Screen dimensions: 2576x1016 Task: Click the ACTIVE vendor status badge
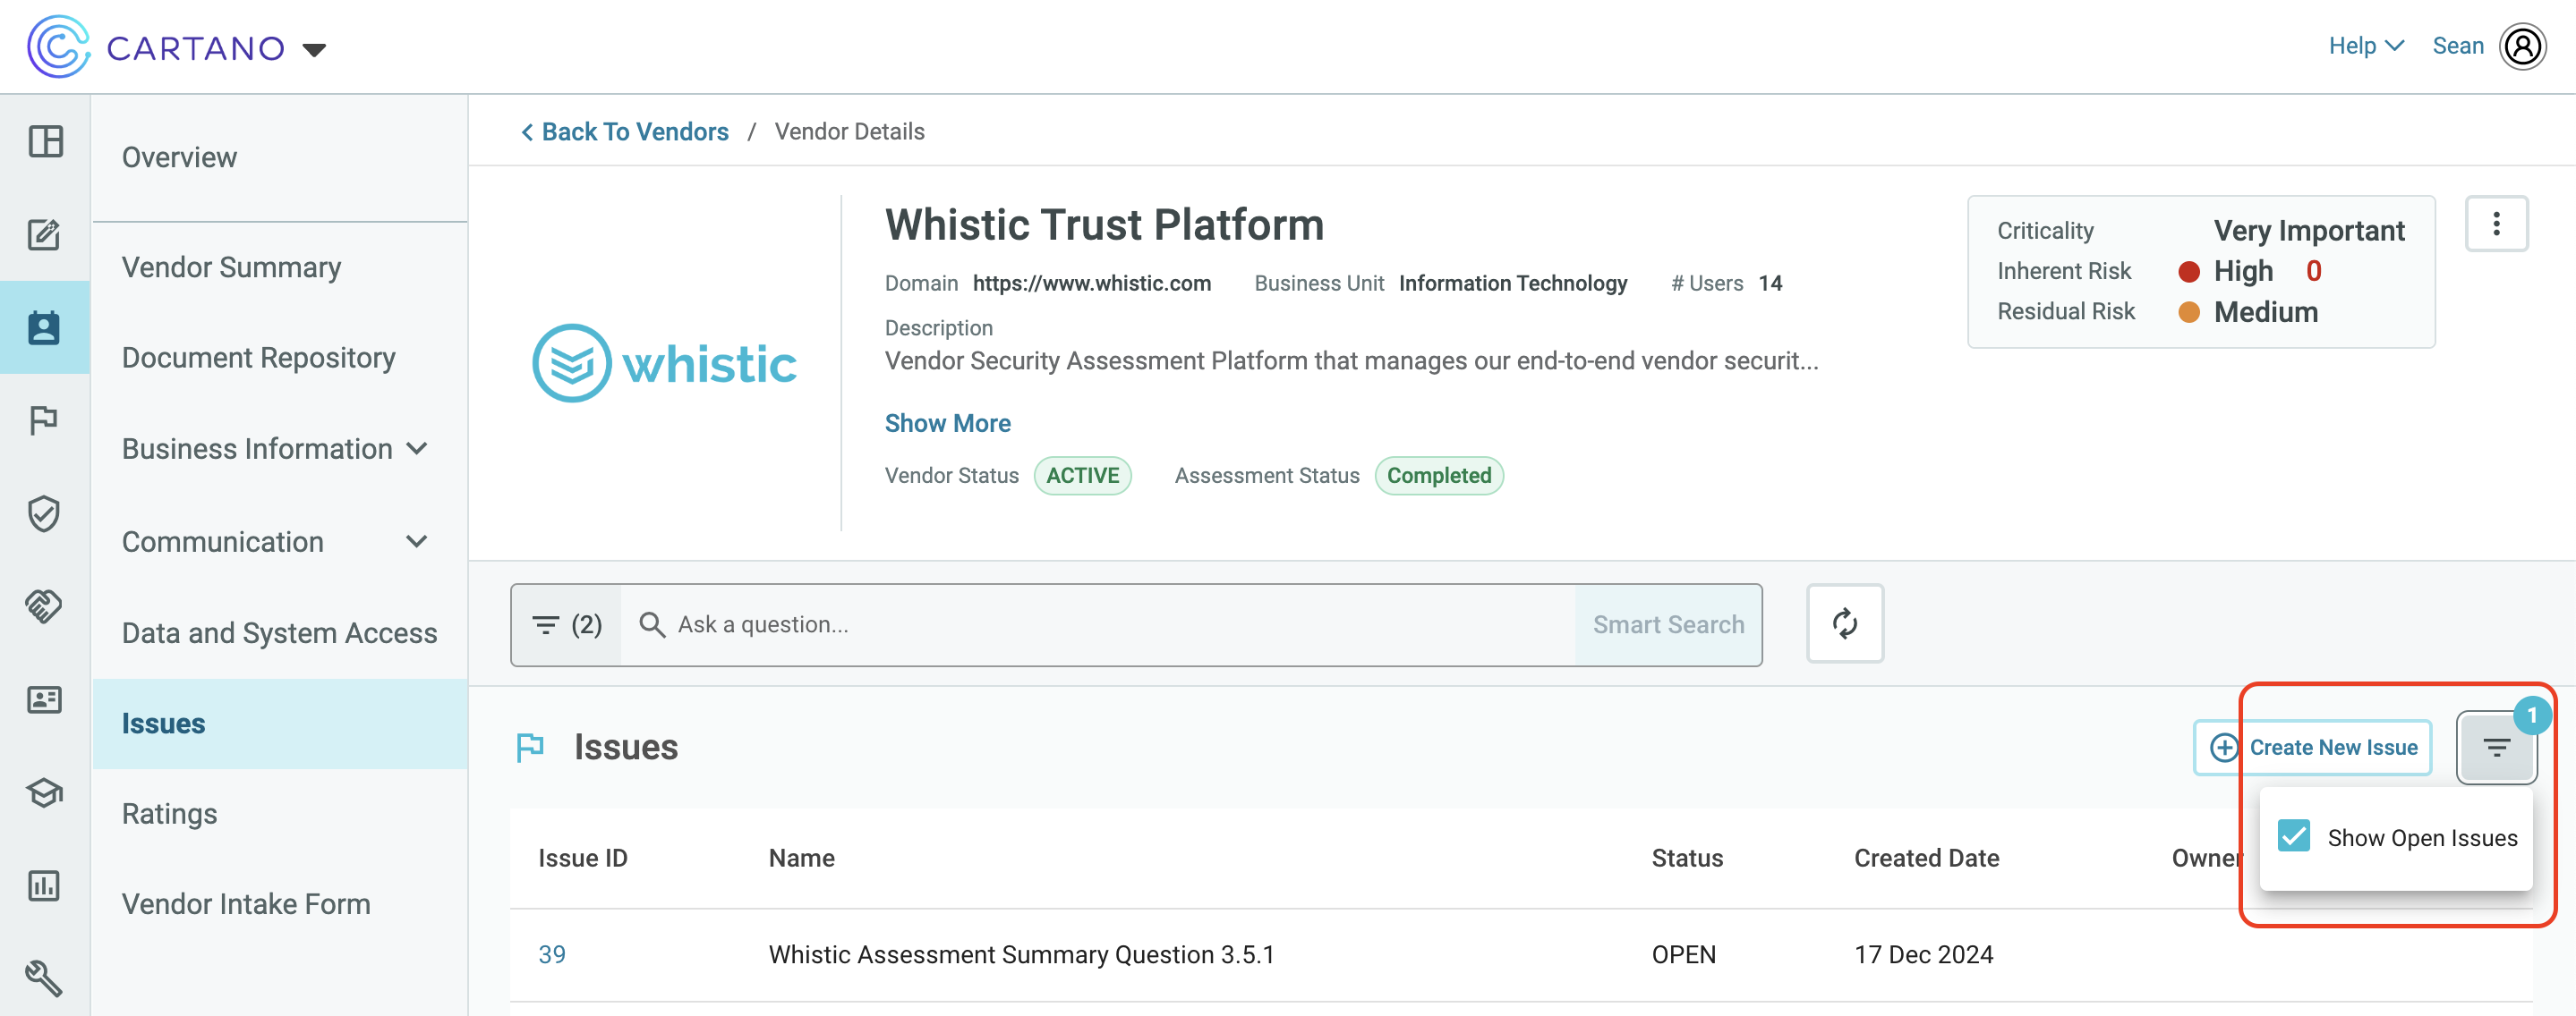click(1082, 476)
